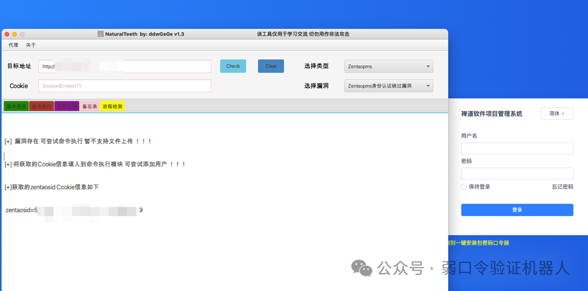588x291 pixels.
Task: Click the 禅道软件项目管理系统 heading
Action: (x=491, y=114)
